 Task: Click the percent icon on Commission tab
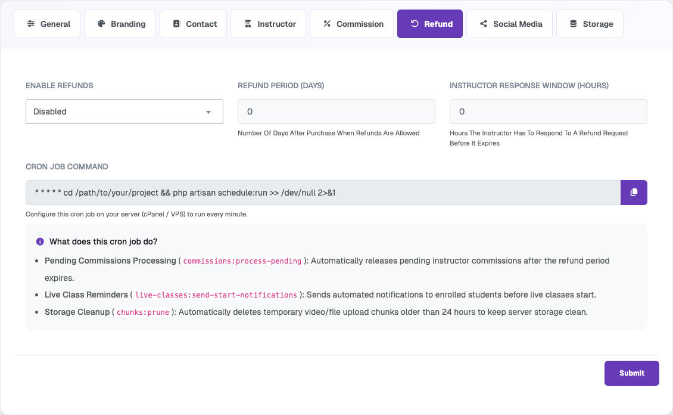[327, 24]
